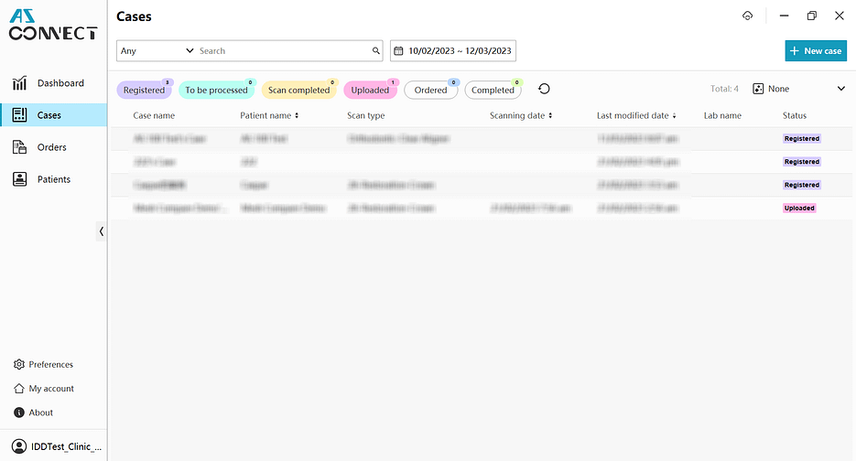
Task: Open the Orders section
Action: pyautogui.click(x=51, y=147)
